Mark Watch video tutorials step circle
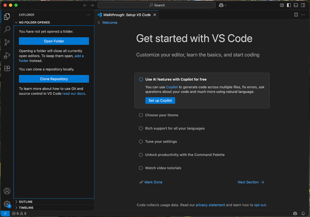 pyautogui.click(x=141, y=168)
